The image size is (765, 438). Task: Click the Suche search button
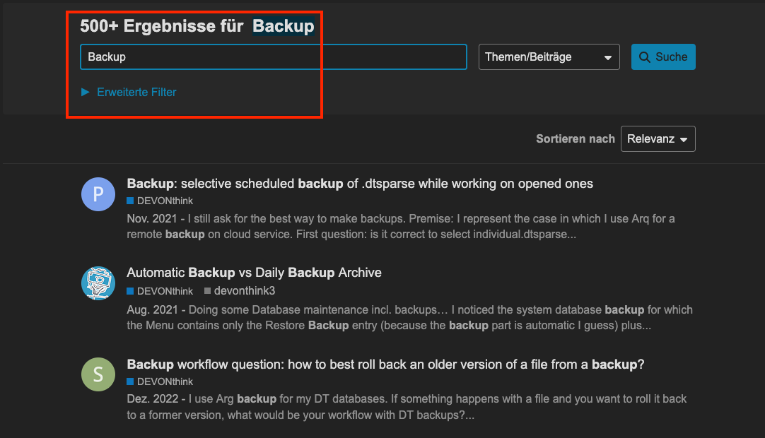tap(663, 57)
